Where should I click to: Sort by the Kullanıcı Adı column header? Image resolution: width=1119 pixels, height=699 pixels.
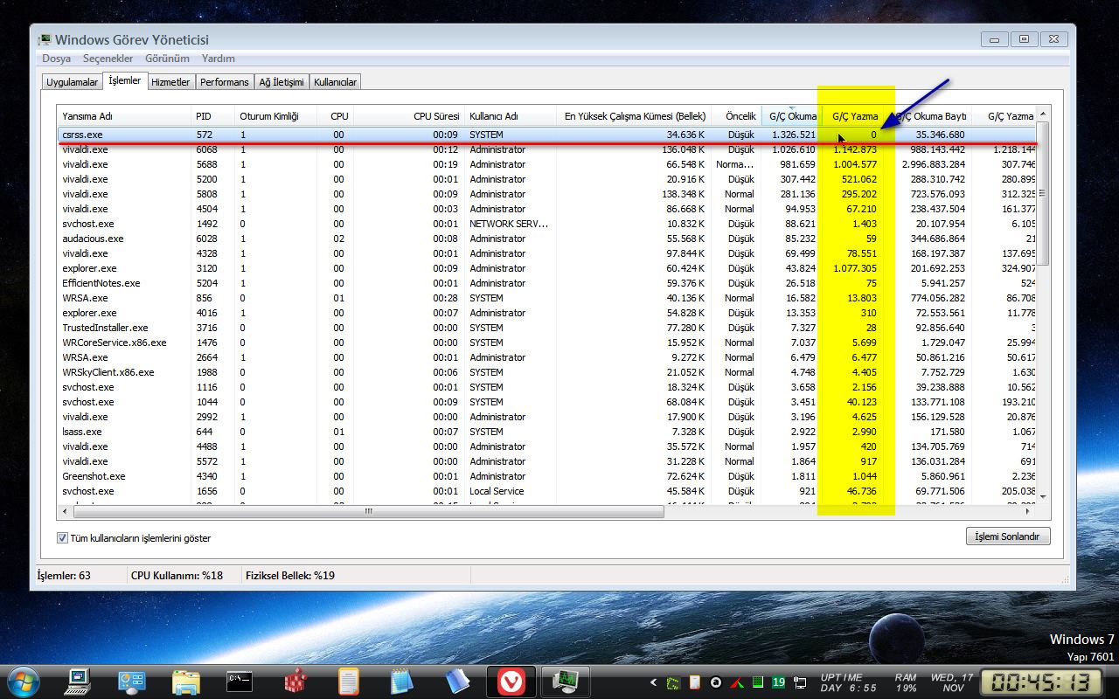511,116
